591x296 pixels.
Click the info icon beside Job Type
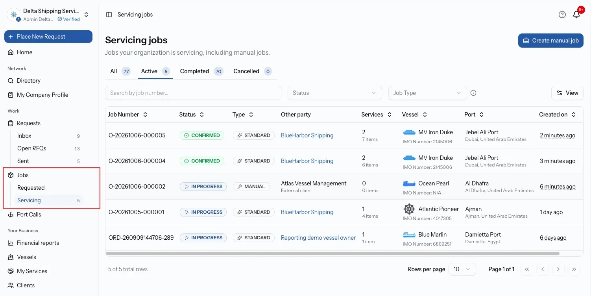[x=473, y=93]
